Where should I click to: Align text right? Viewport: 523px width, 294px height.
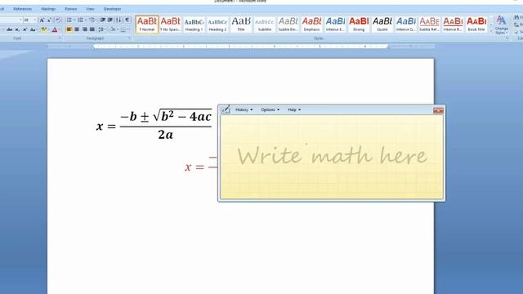pyautogui.click(x=85, y=29)
